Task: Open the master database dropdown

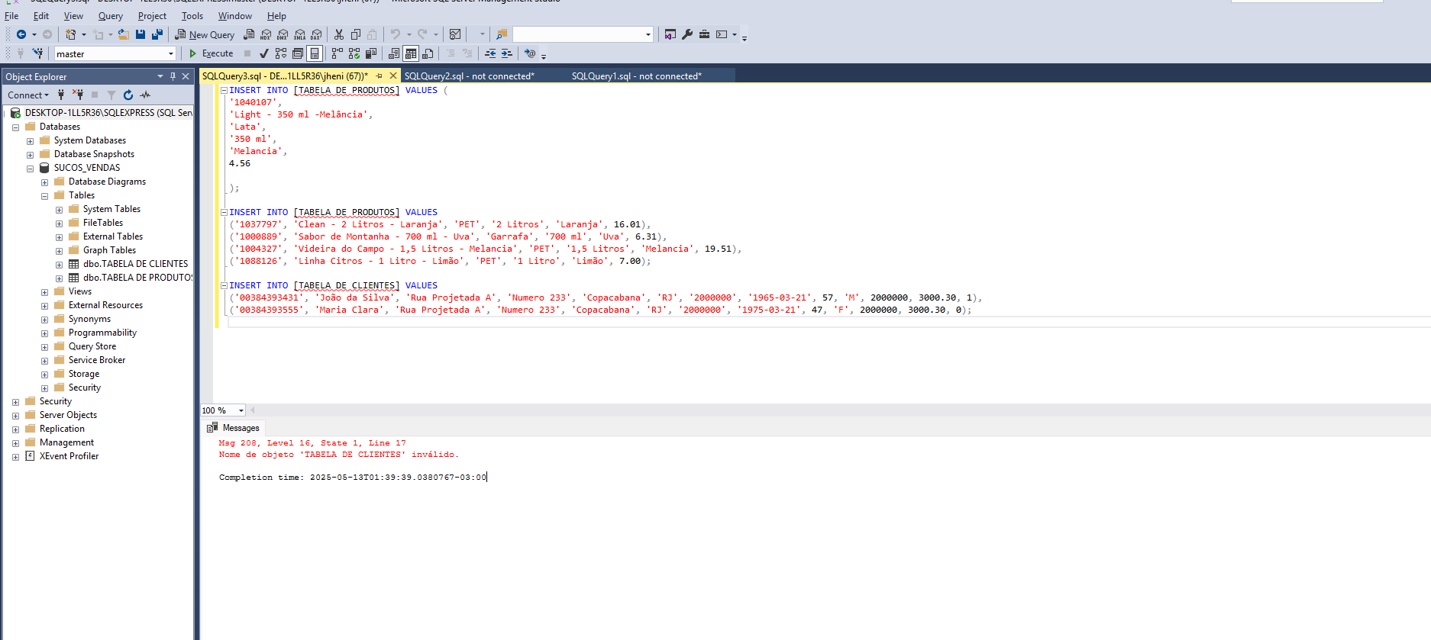Action: [171, 54]
